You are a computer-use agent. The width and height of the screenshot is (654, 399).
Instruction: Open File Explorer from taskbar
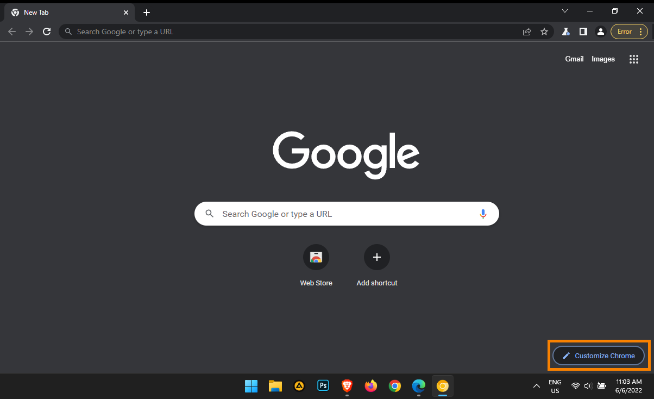[x=275, y=386]
